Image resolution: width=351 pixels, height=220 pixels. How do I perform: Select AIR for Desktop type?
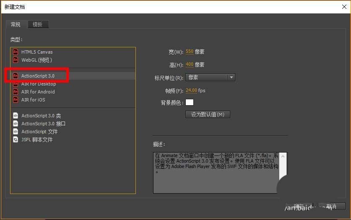coord(73,84)
